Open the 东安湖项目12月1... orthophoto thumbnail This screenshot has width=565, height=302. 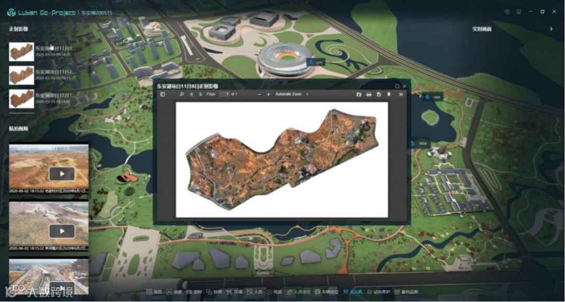click(x=21, y=98)
